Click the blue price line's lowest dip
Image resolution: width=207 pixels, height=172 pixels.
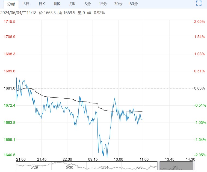(x=107, y=156)
